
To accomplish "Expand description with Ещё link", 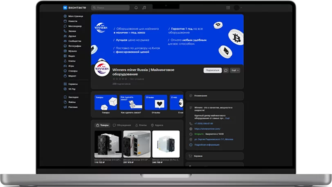I will (x=227, y=118).
